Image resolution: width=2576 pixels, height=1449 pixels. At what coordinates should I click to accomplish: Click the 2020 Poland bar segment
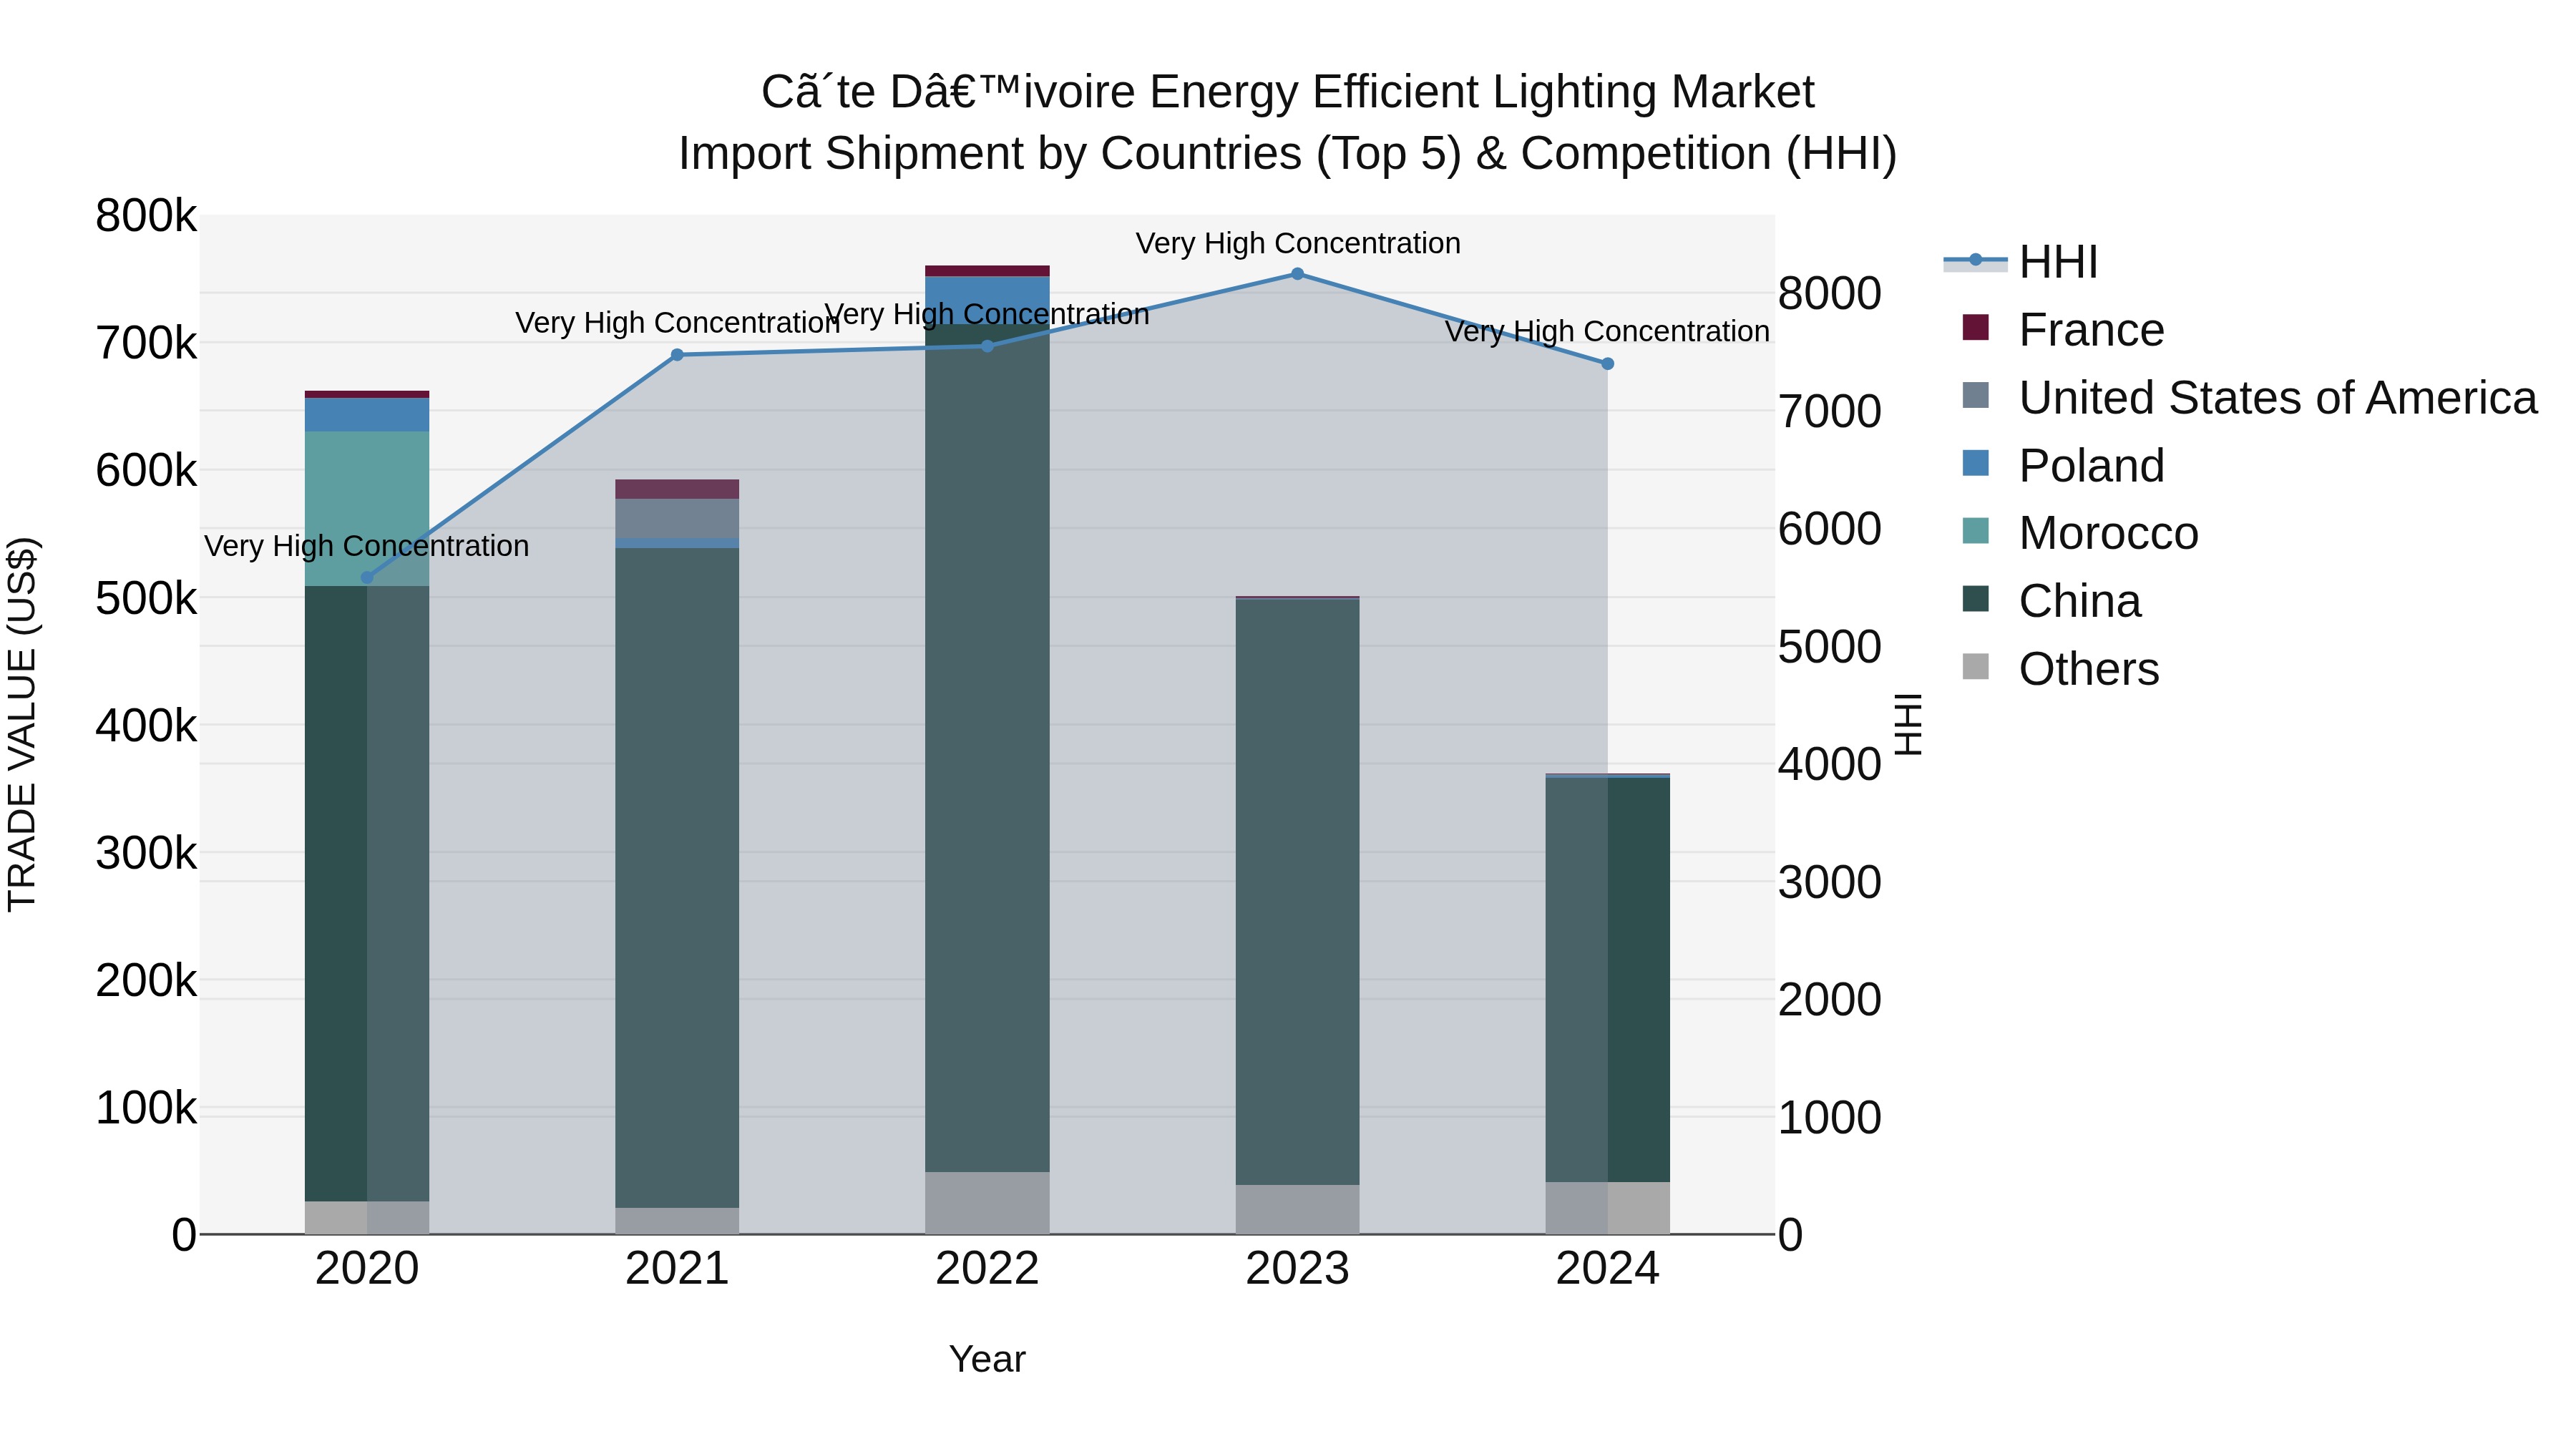click(x=367, y=415)
